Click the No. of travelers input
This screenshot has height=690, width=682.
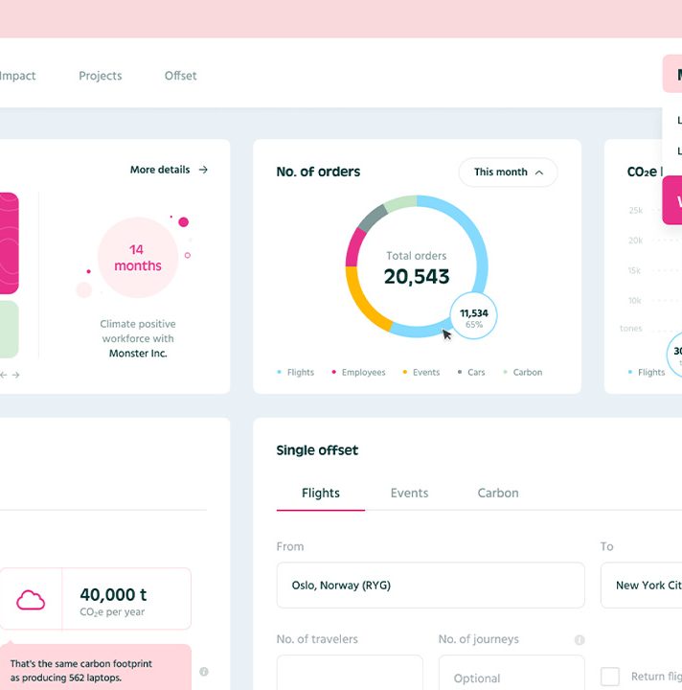350,673
